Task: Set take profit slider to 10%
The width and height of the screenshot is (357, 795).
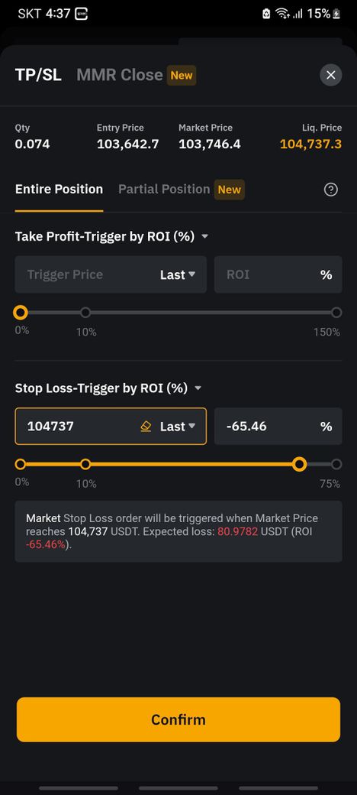Action: tap(85, 313)
